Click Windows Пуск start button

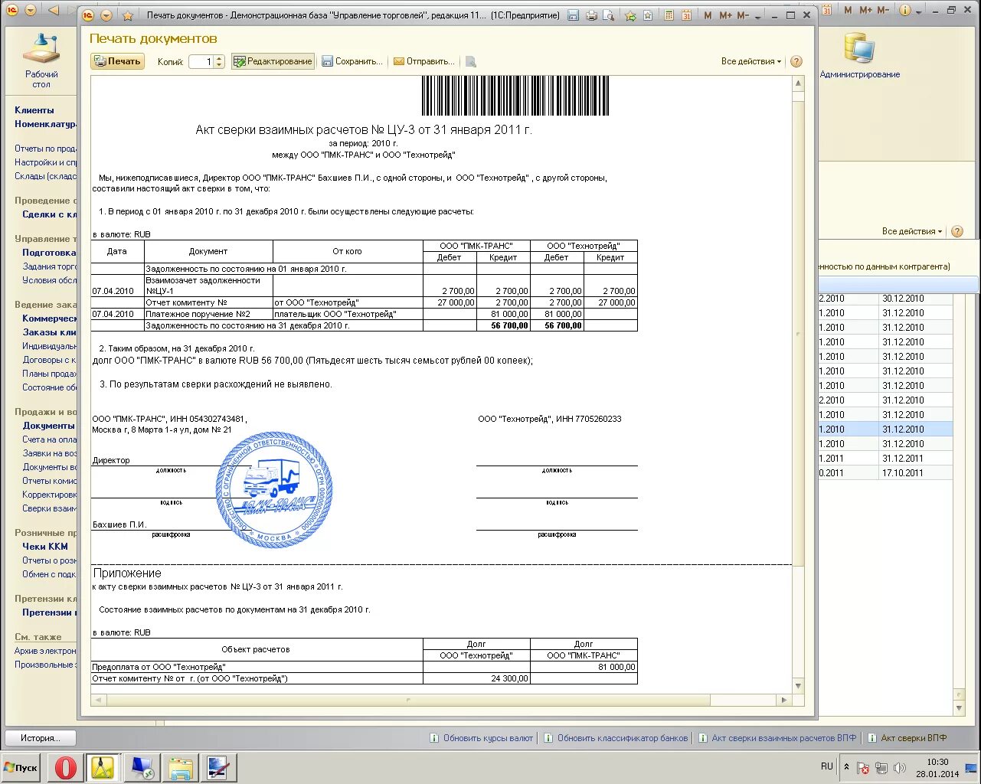point(21,768)
